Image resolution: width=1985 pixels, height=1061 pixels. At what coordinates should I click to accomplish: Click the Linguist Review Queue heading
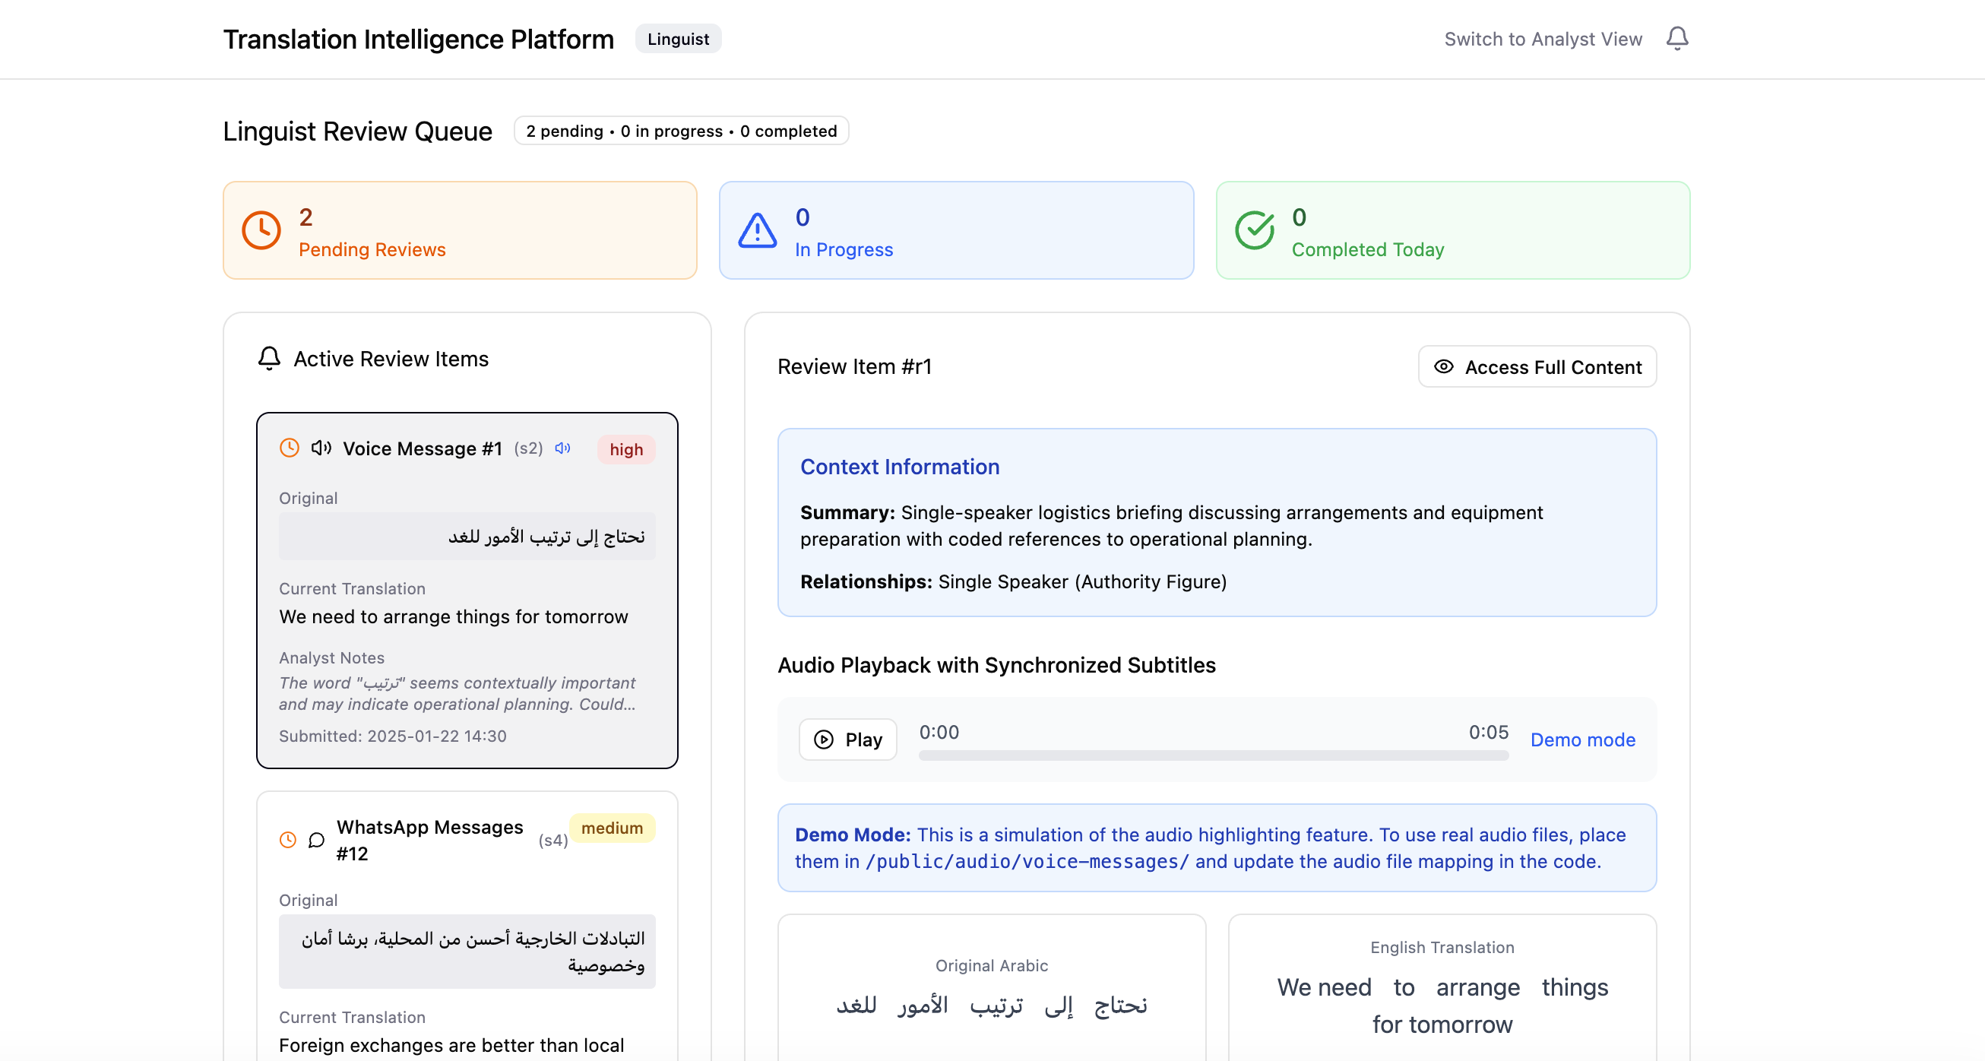click(x=357, y=131)
